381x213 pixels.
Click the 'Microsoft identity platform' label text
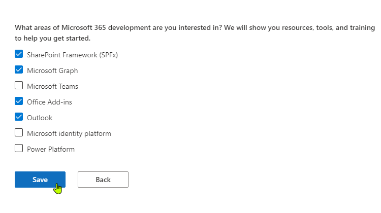click(x=69, y=133)
